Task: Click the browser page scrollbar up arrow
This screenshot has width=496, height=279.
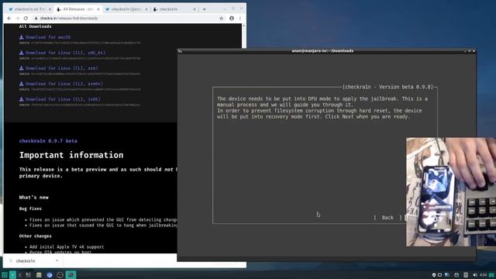Action: point(243,26)
